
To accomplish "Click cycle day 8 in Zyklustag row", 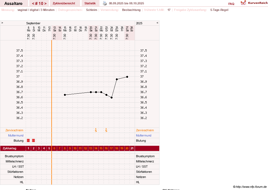I will (65, 148).
